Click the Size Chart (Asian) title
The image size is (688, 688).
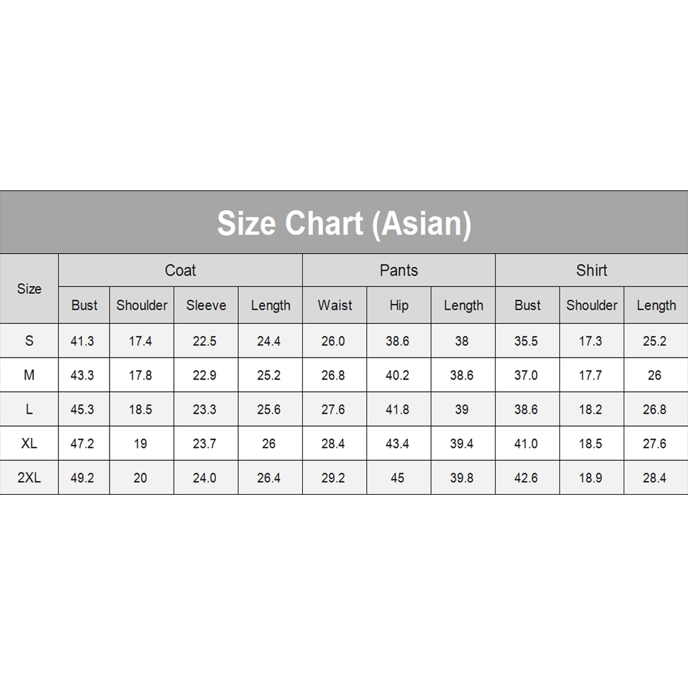(344, 223)
